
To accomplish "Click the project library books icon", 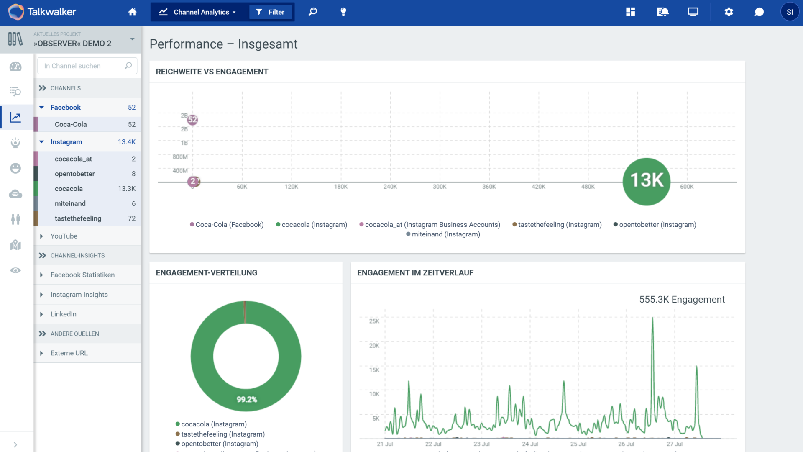I will 15,39.
